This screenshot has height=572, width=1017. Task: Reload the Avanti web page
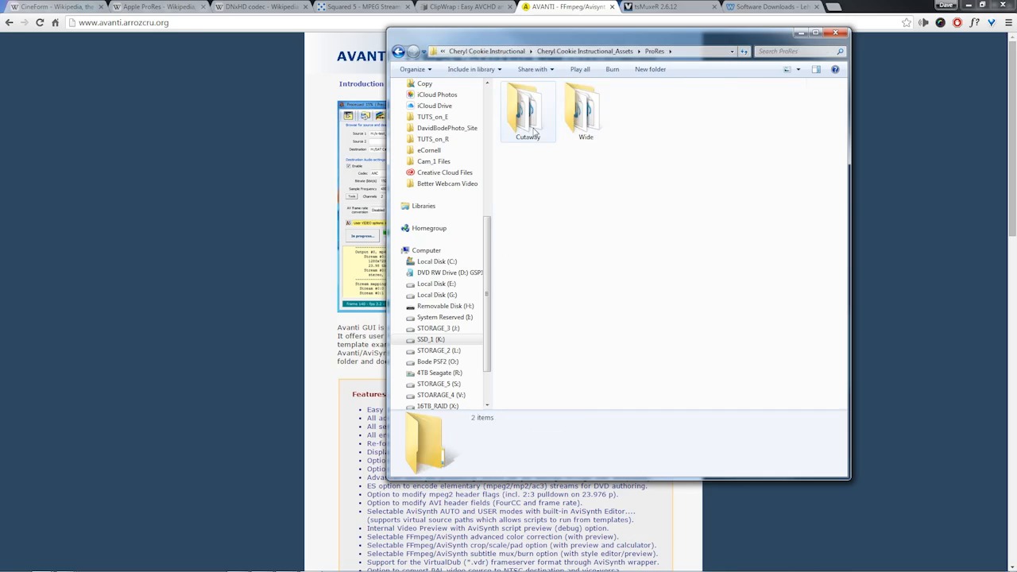(x=40, y=22)
